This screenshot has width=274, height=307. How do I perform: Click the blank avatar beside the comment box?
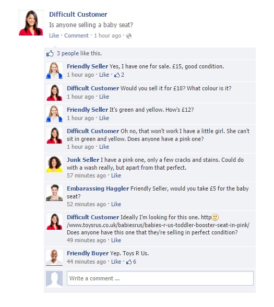pyautogui.click(x=54, y=279)
